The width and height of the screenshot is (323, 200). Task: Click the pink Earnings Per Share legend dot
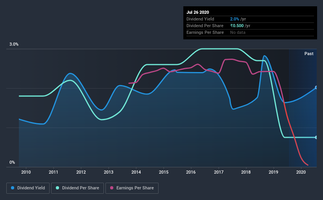(112, 188)
